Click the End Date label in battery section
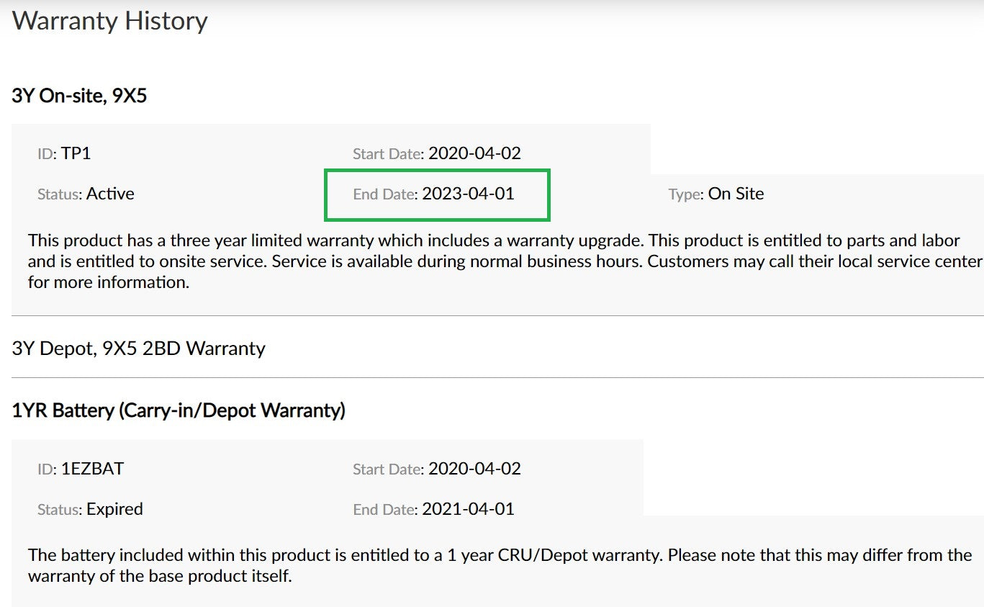Image resolution: width=984 pixels, height=607 pixels. coord(385,510)
